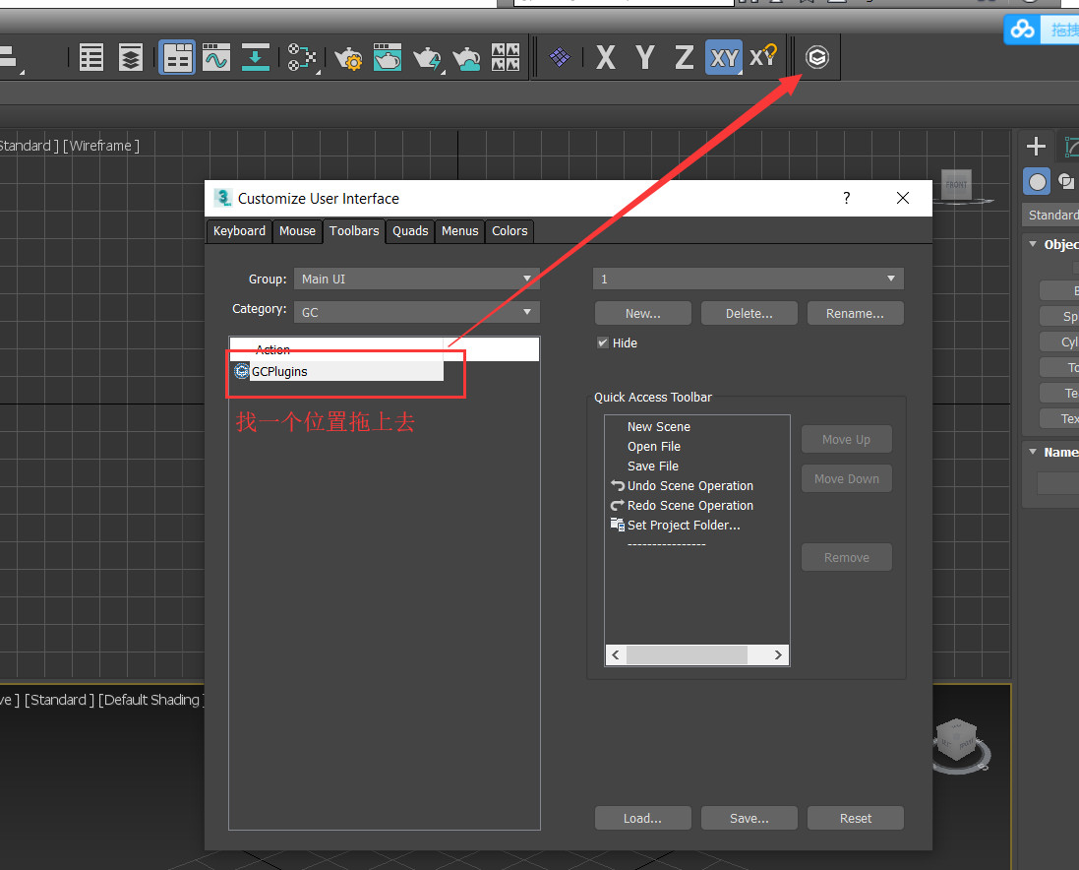Open the GC category dropdown

click(416, 311)
